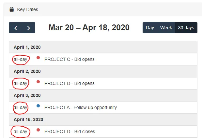
Task: Click the Key Dates panel title
Action: (27, 9)
